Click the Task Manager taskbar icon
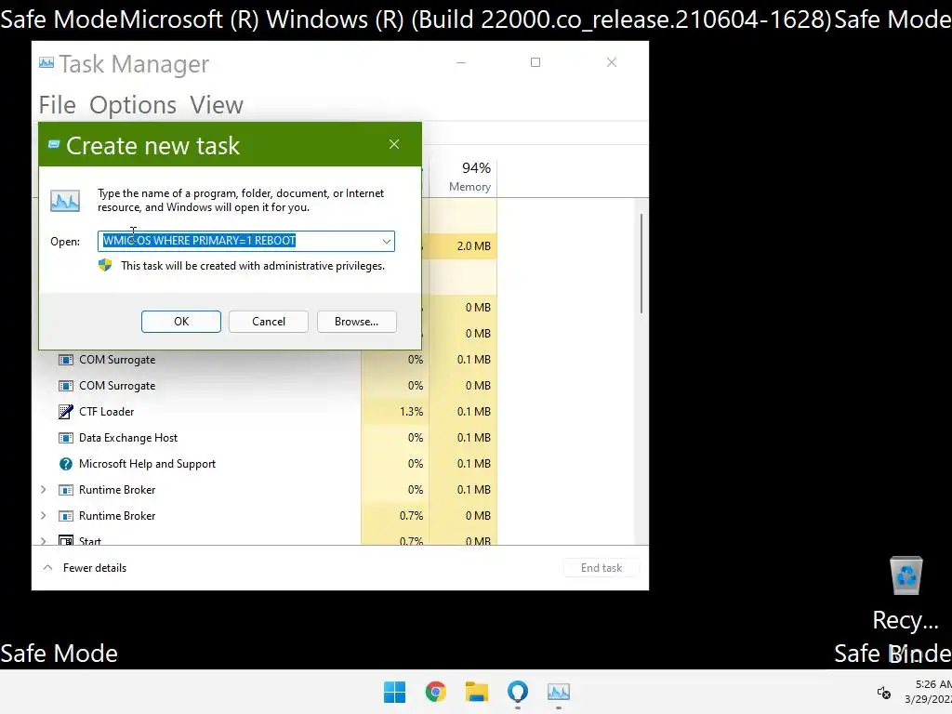The image size is (952, 714). (559, 692)
